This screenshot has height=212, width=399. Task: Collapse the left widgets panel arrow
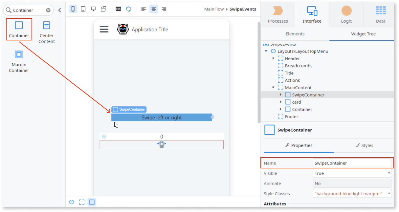tap(59, 10)
